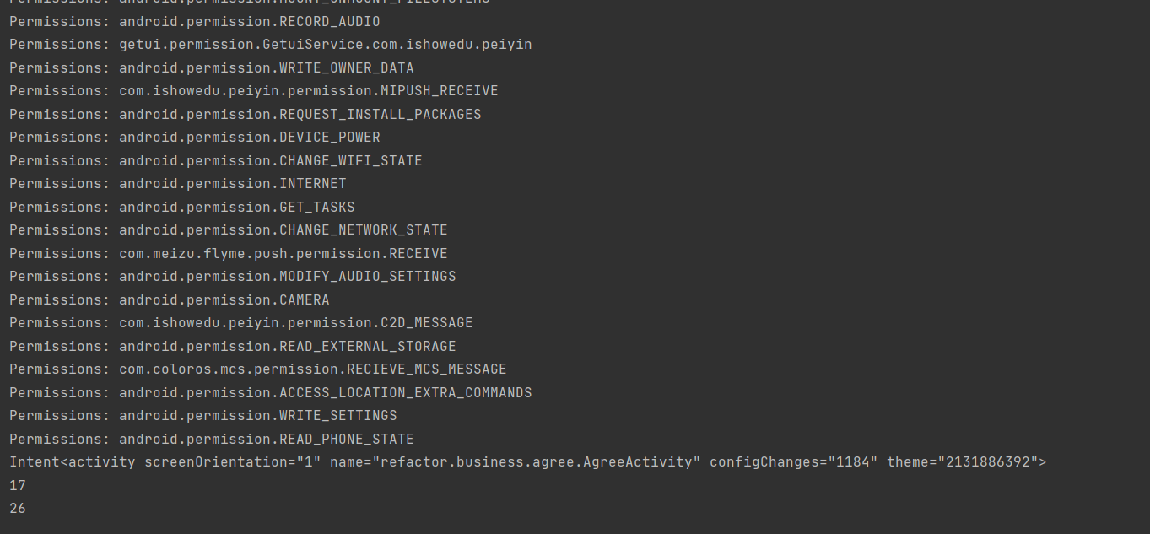
Task: Click the GET_TASKS permission line
Action: click(x=182, y=207)
